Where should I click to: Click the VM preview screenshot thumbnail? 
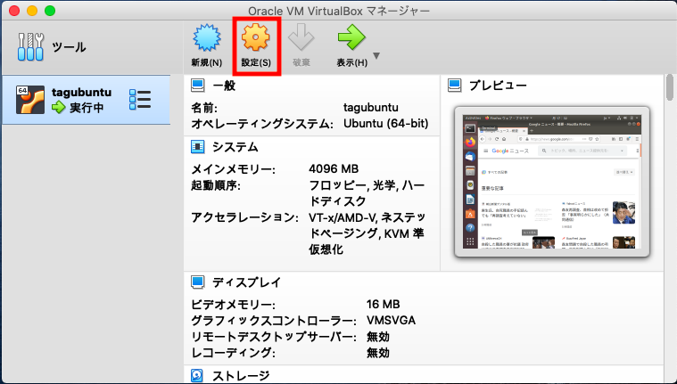coord(552,182)
